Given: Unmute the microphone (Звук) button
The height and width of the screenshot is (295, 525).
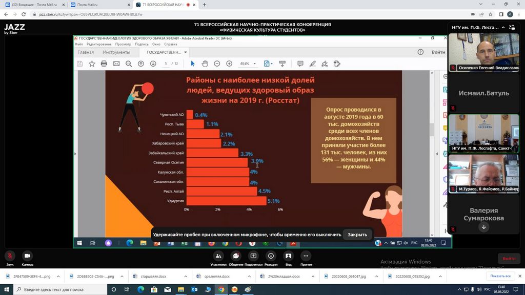Looking at the screenshot, I should [10, 256].
